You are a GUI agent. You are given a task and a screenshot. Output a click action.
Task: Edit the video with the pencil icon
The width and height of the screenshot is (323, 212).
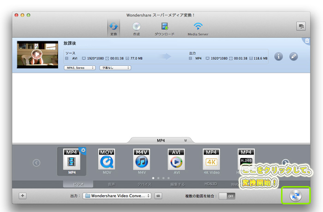(x=293, y=56)
